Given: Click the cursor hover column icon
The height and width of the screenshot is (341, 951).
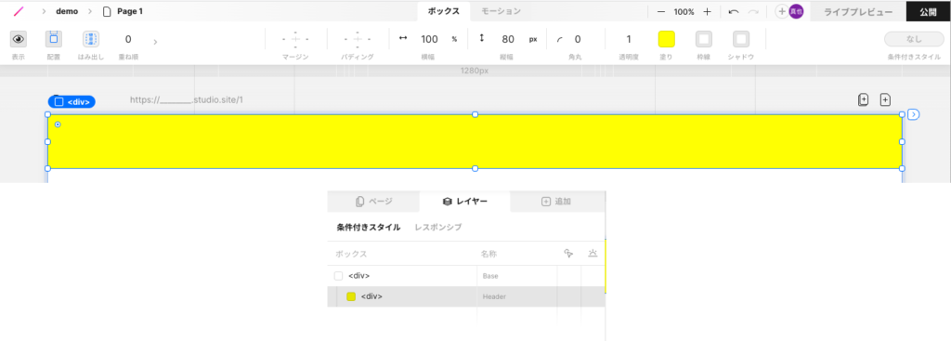Looking at the screenshot, I should click(568, 254).
